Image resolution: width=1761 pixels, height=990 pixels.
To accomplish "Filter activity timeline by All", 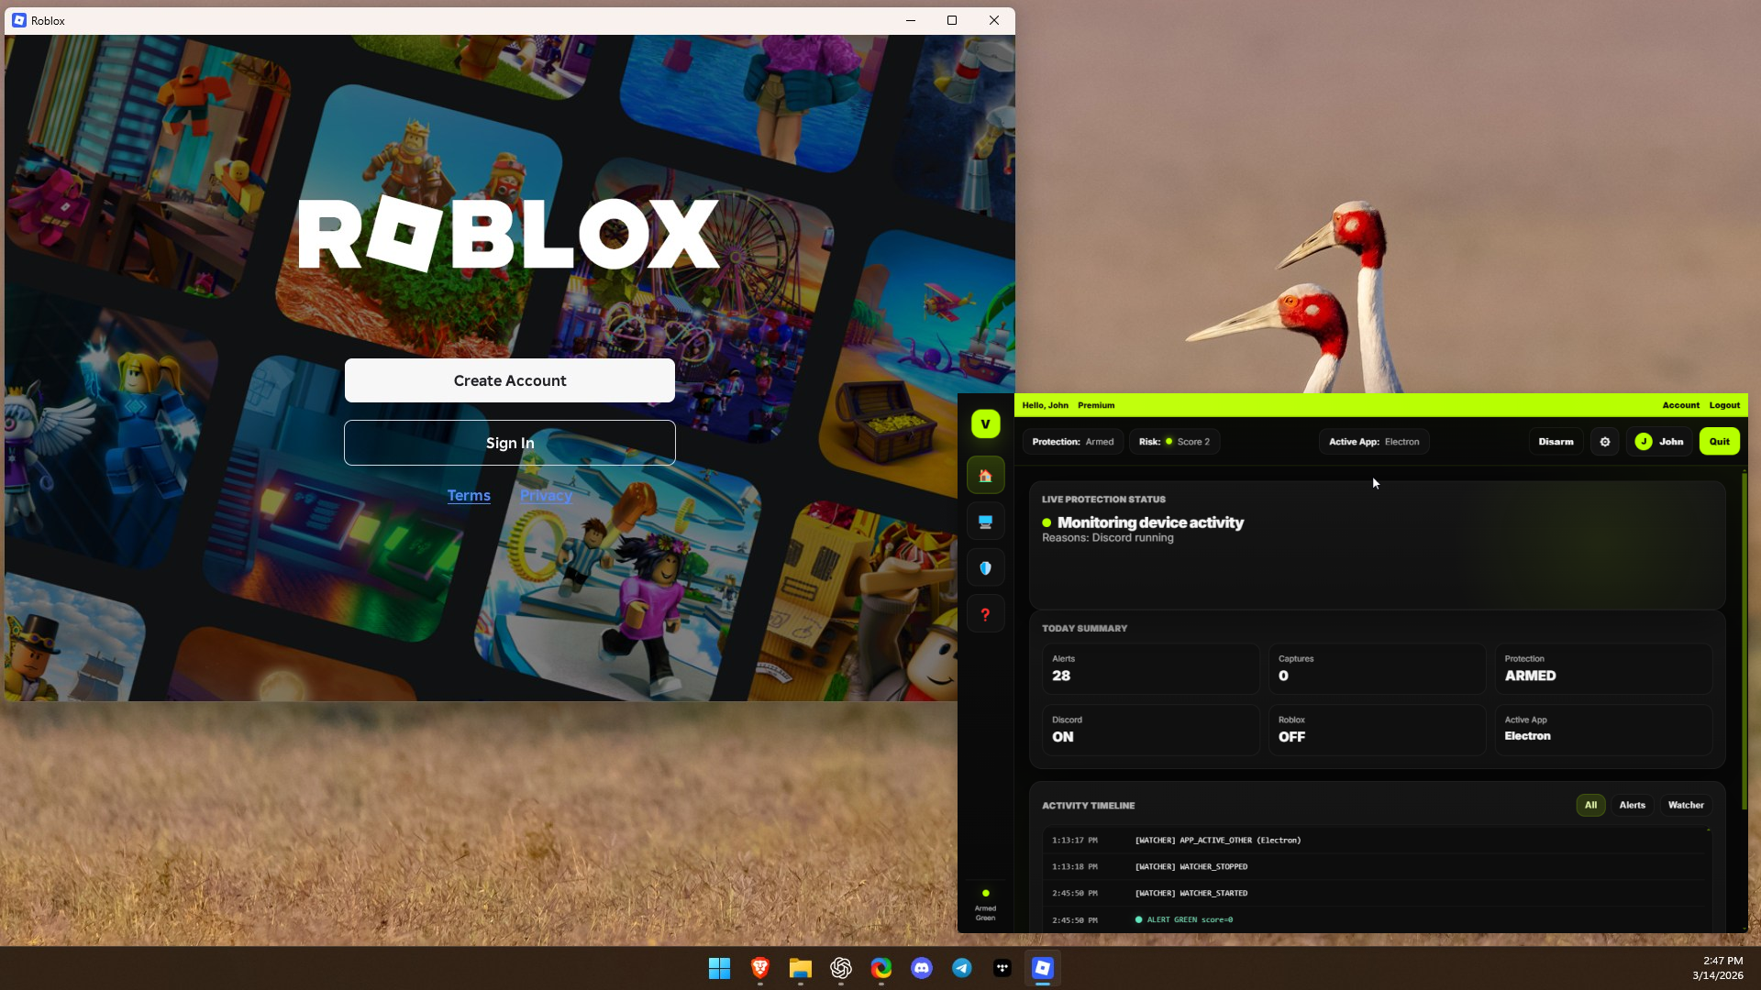I will pos(1590,805).
